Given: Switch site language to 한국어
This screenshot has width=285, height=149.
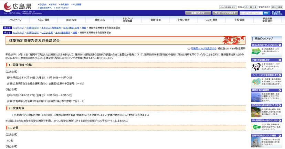Looking at the screenshot, I should pos(53,4).
